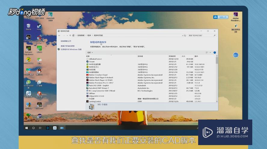Click the help question mark icon

coord(215,53)
